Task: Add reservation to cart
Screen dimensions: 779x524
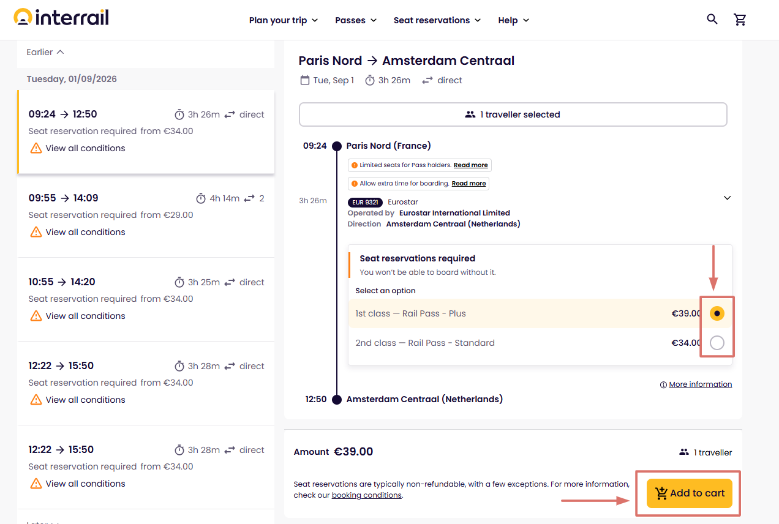Action: point(690,493)
